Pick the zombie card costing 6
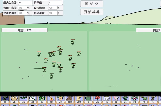Viewport: 161px width, 106px height. pyautogui.click(x=153, y=100)
